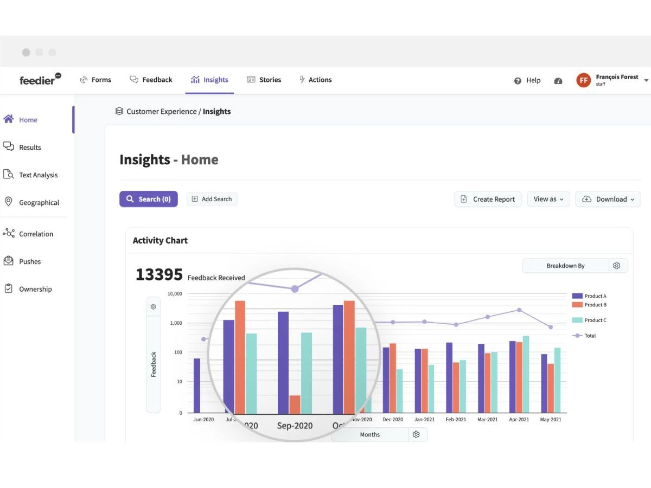
Task: Click the Ownership clipboard check icon
Action: click(x=8, y=288)
